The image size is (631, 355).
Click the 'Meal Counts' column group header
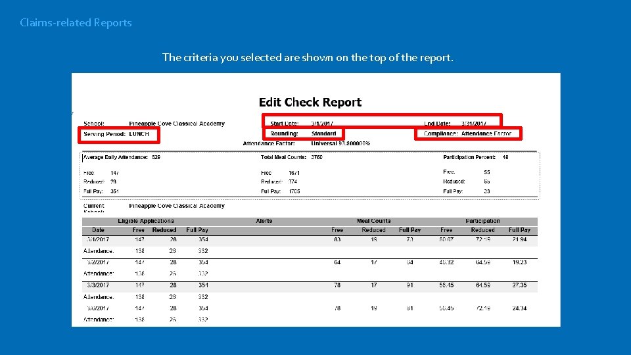coord(373,221)
